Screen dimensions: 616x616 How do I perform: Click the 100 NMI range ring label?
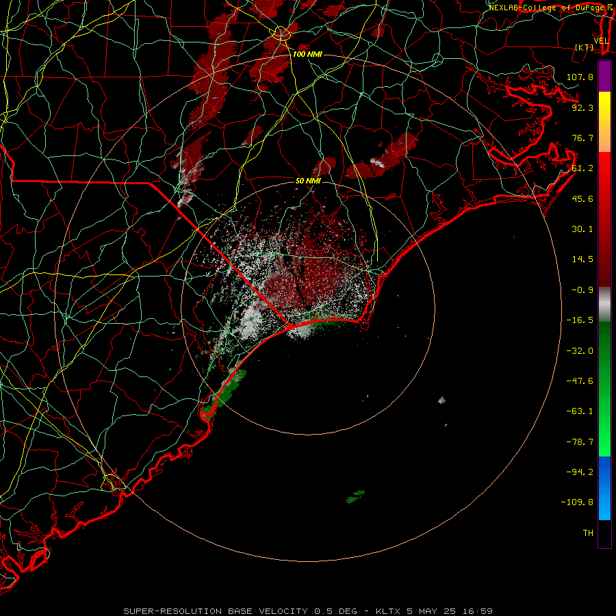pyautogui.click(x=307, y=54)
